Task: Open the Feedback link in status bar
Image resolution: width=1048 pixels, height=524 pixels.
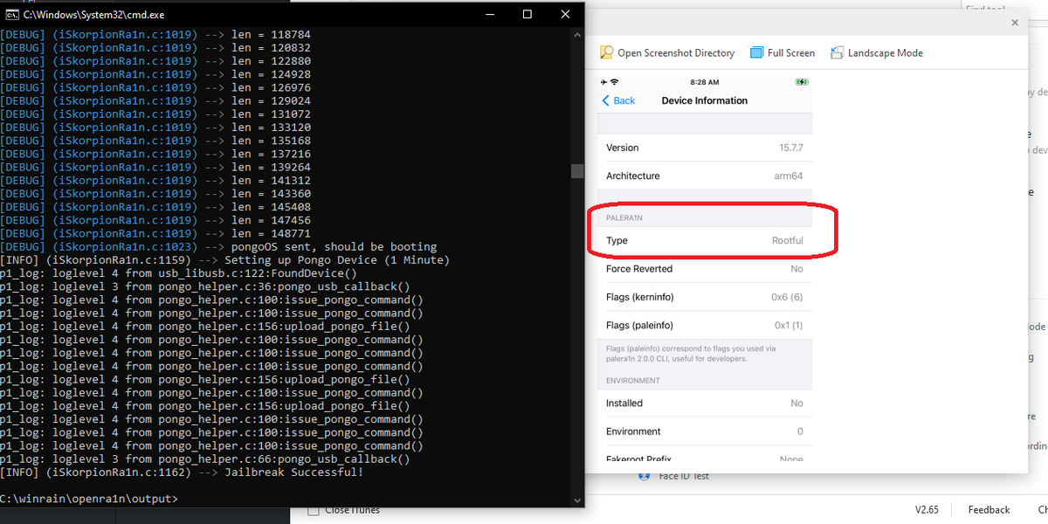Action: pos(989,509)
